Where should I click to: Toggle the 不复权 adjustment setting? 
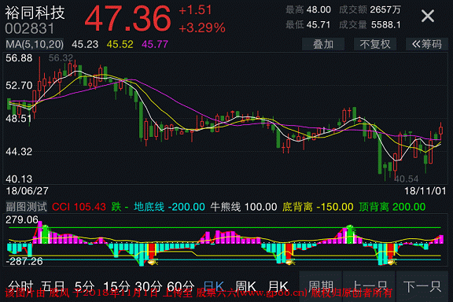click(375, 44)
